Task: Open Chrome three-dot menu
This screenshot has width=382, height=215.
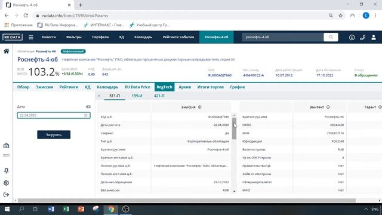Action: click(x=375, y=16)
